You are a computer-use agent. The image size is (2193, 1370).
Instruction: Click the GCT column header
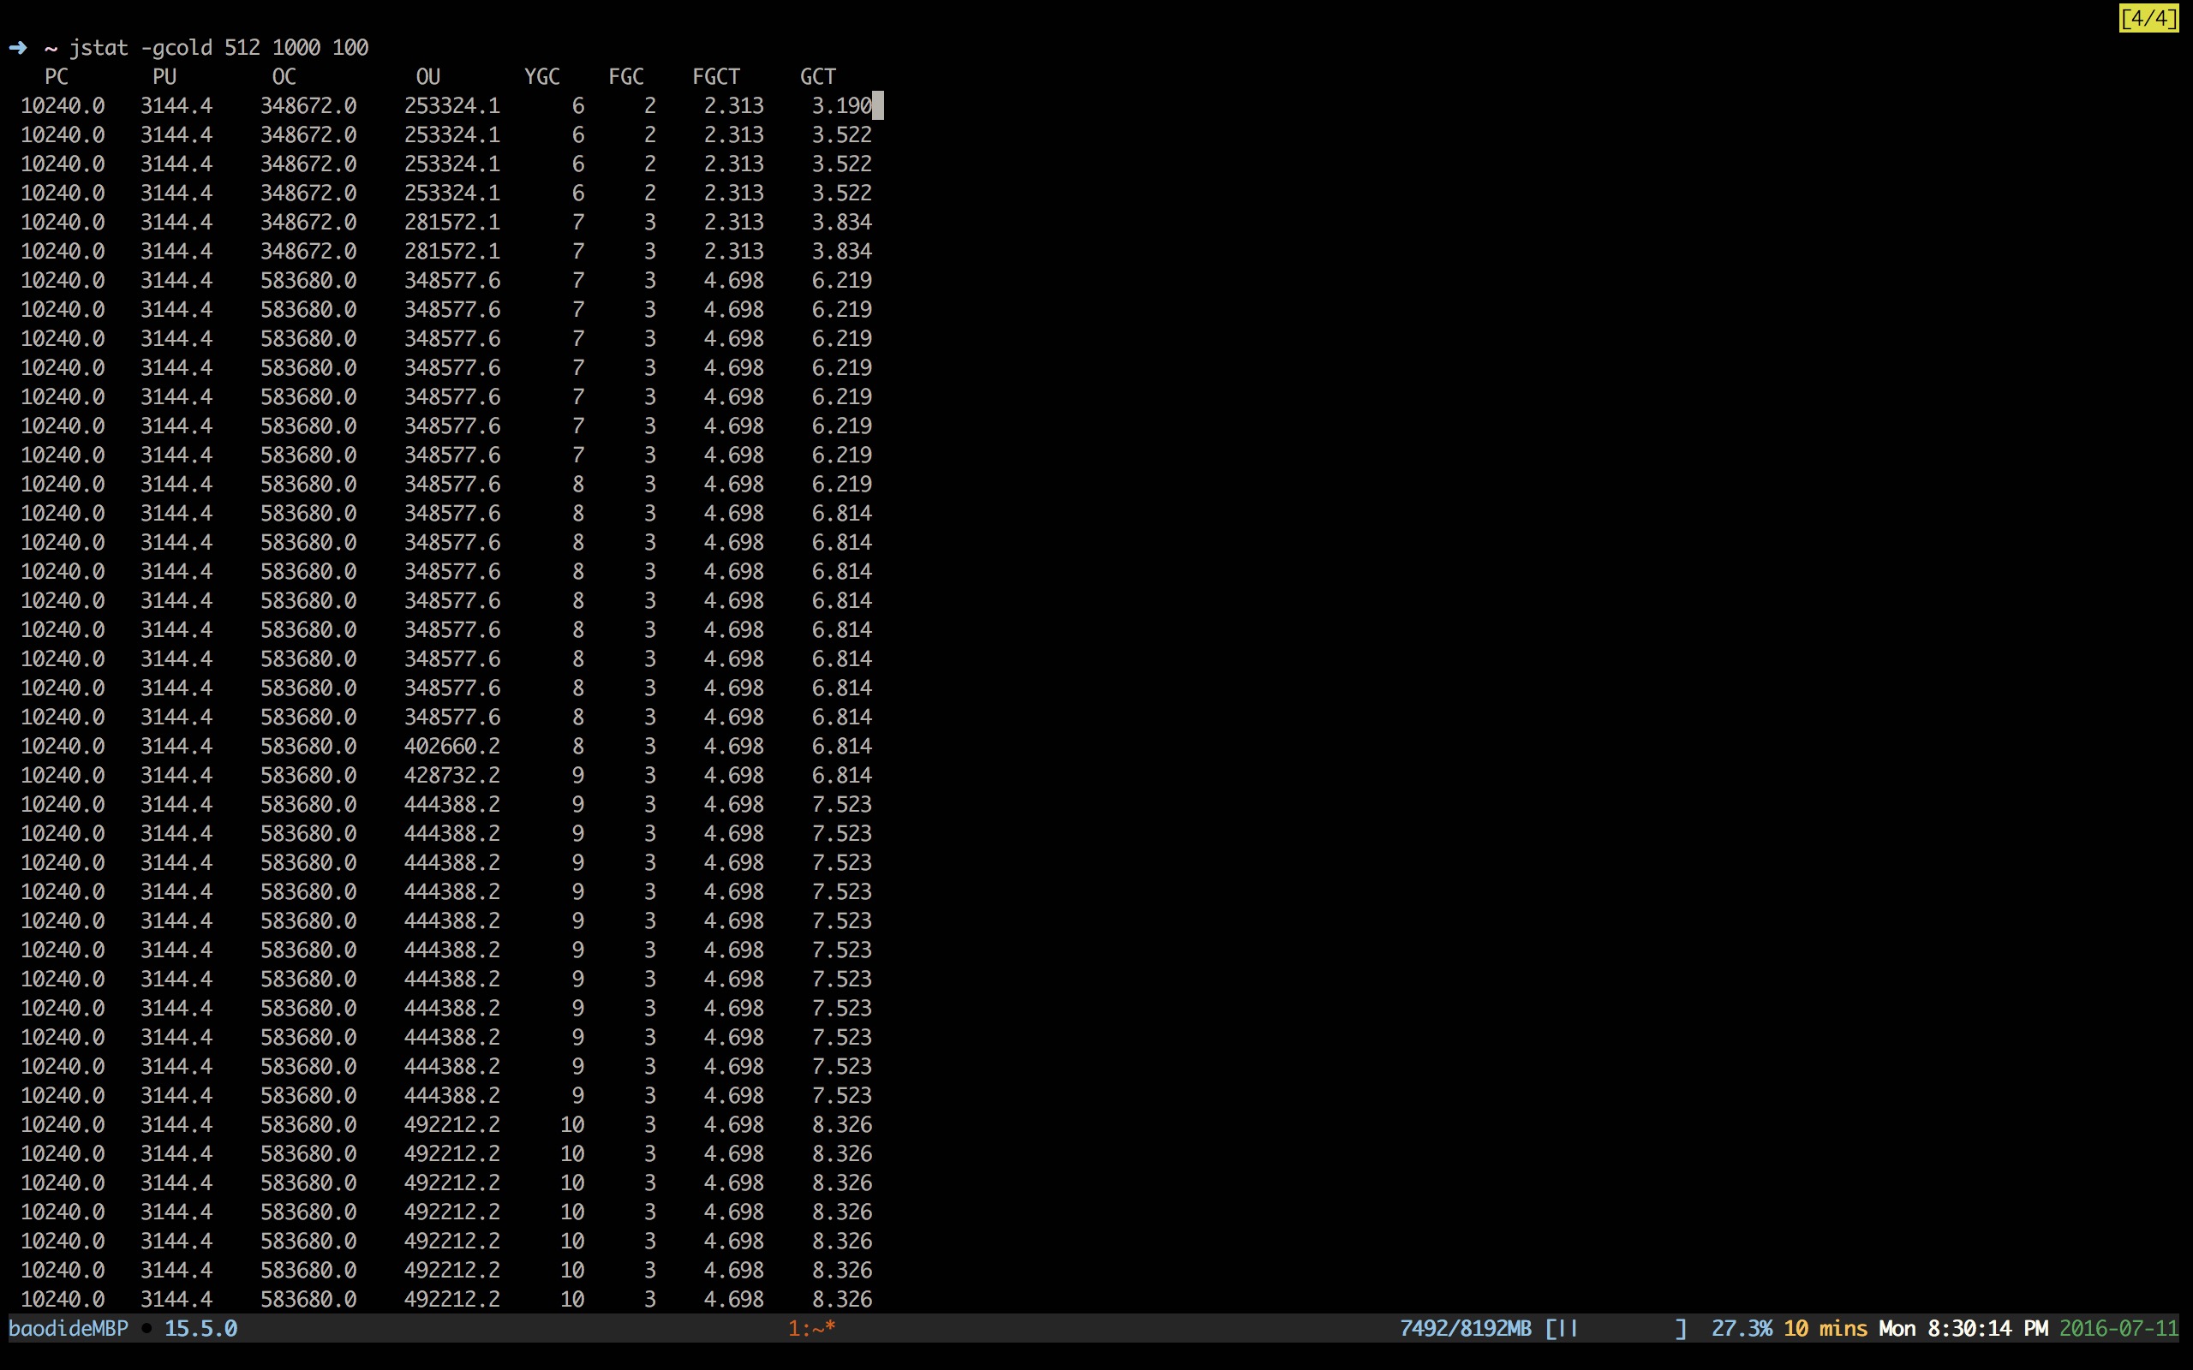click(x=817, y=76)
